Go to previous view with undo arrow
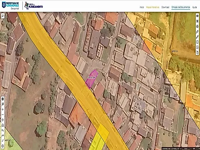 pos(3,130)
